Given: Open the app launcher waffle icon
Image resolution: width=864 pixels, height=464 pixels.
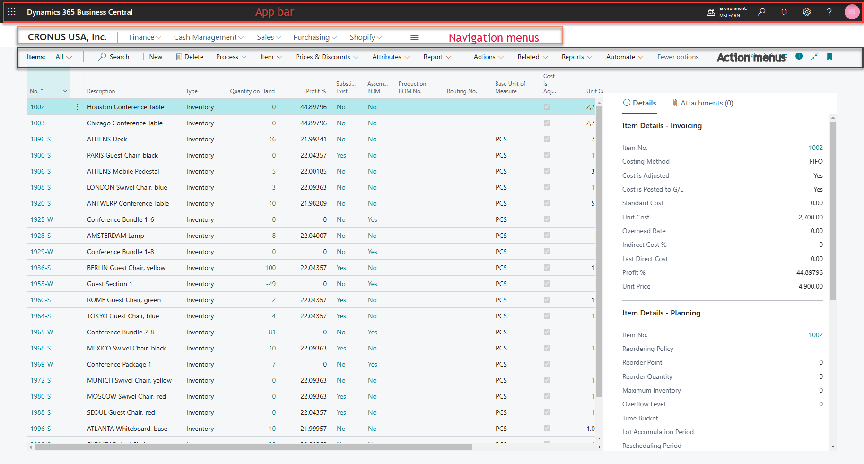Looking at the screenshot, I should (x=12, y=12).
